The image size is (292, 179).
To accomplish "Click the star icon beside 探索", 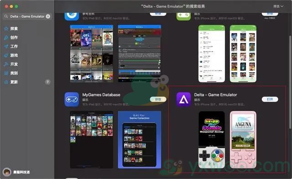I will pos(6,29).
